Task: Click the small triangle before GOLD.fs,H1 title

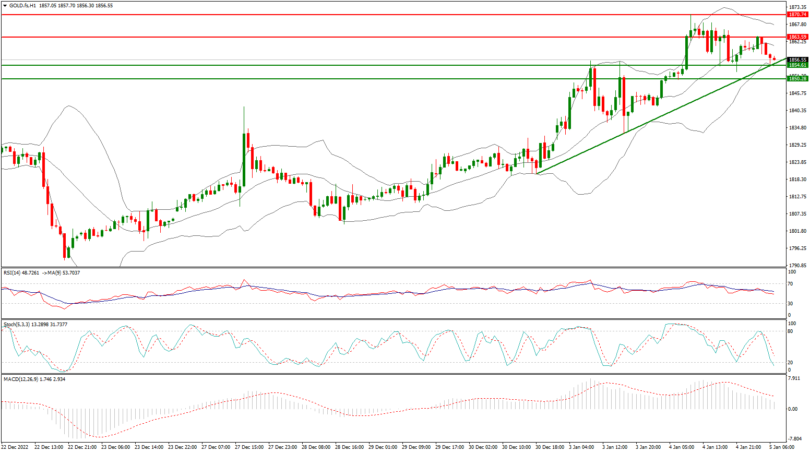Action: pyautogui.click(x=5, y=6)
